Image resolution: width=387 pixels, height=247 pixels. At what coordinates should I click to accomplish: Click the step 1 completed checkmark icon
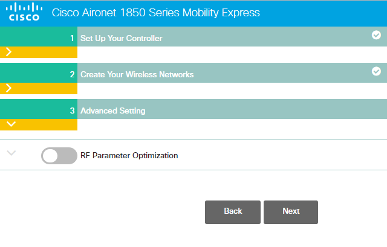click(x=376, y=35)
